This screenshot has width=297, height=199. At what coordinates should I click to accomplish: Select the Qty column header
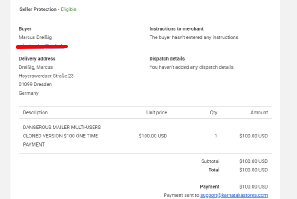[x=214, y=113]
